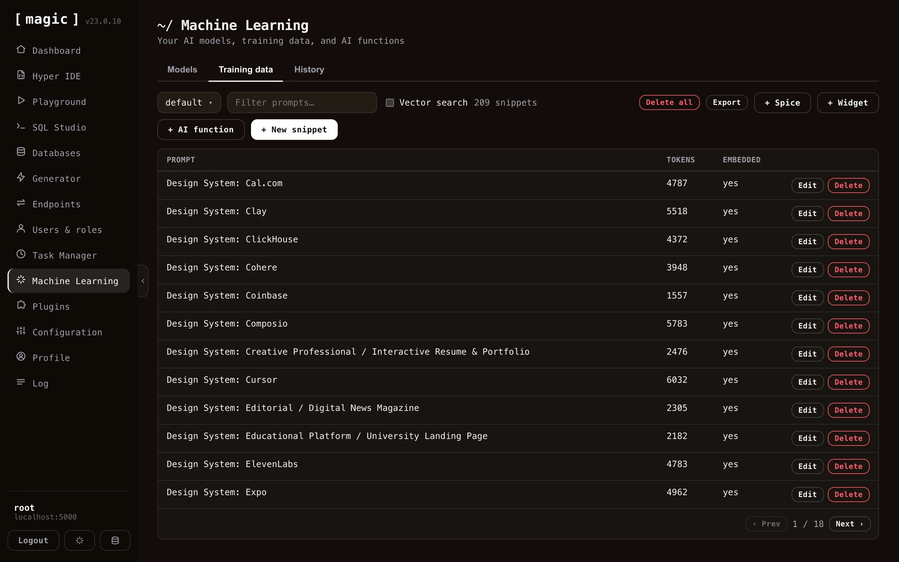Delete the Design System: Cursor snippet
Image resolution: width=899 pixels, height=562 pixels.
848,382
